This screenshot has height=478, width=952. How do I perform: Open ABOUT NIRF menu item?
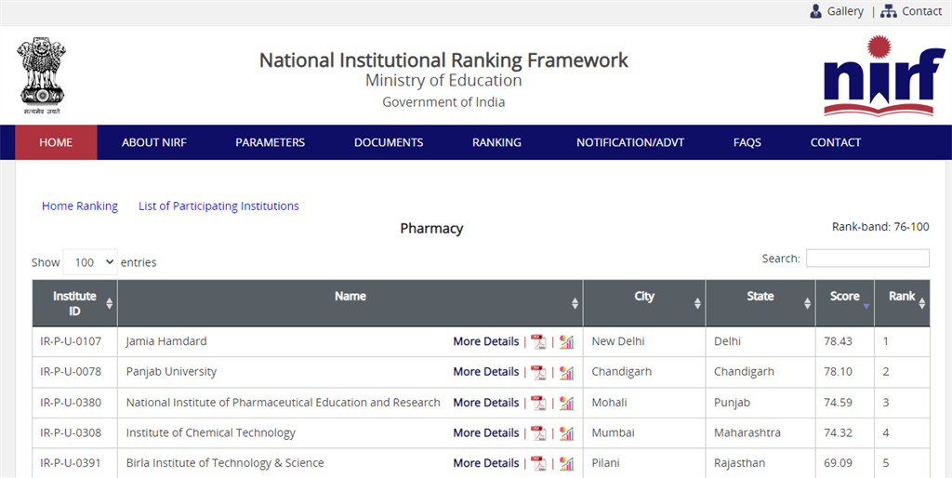[x=154, y=142]
